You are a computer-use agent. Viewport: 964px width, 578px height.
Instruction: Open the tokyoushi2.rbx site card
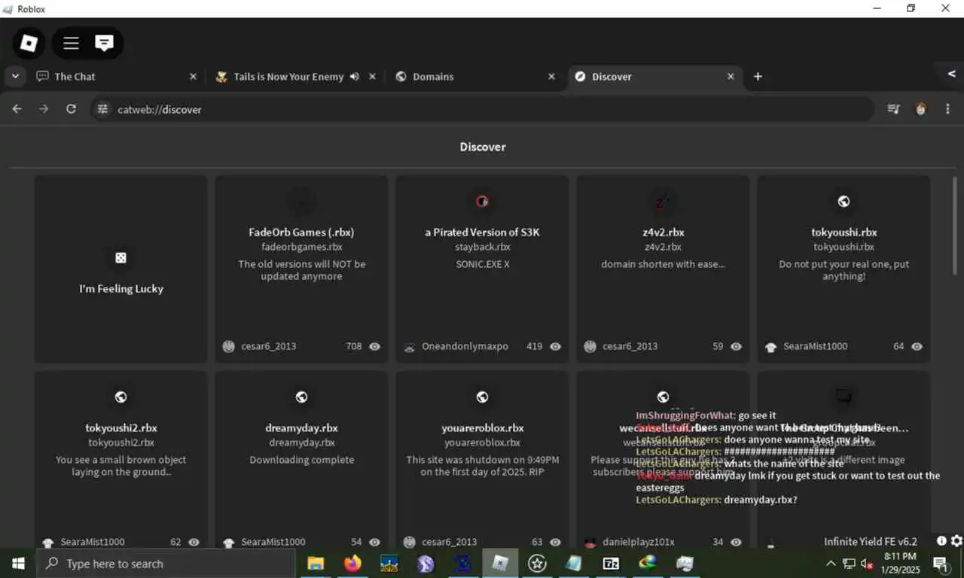tap(120, 460)
